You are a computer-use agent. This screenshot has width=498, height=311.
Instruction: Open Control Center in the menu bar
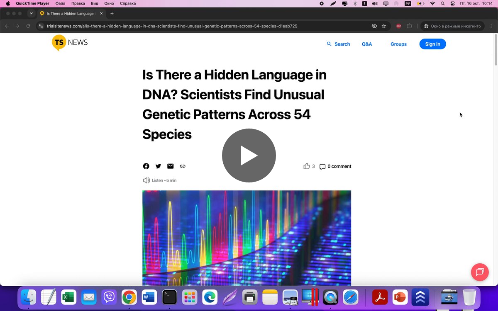(x=452, y=3)
